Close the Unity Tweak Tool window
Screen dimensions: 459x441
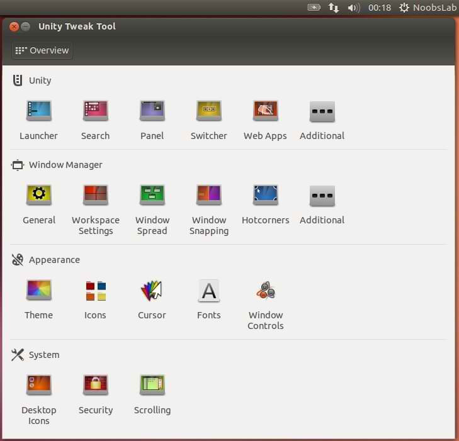14,27
